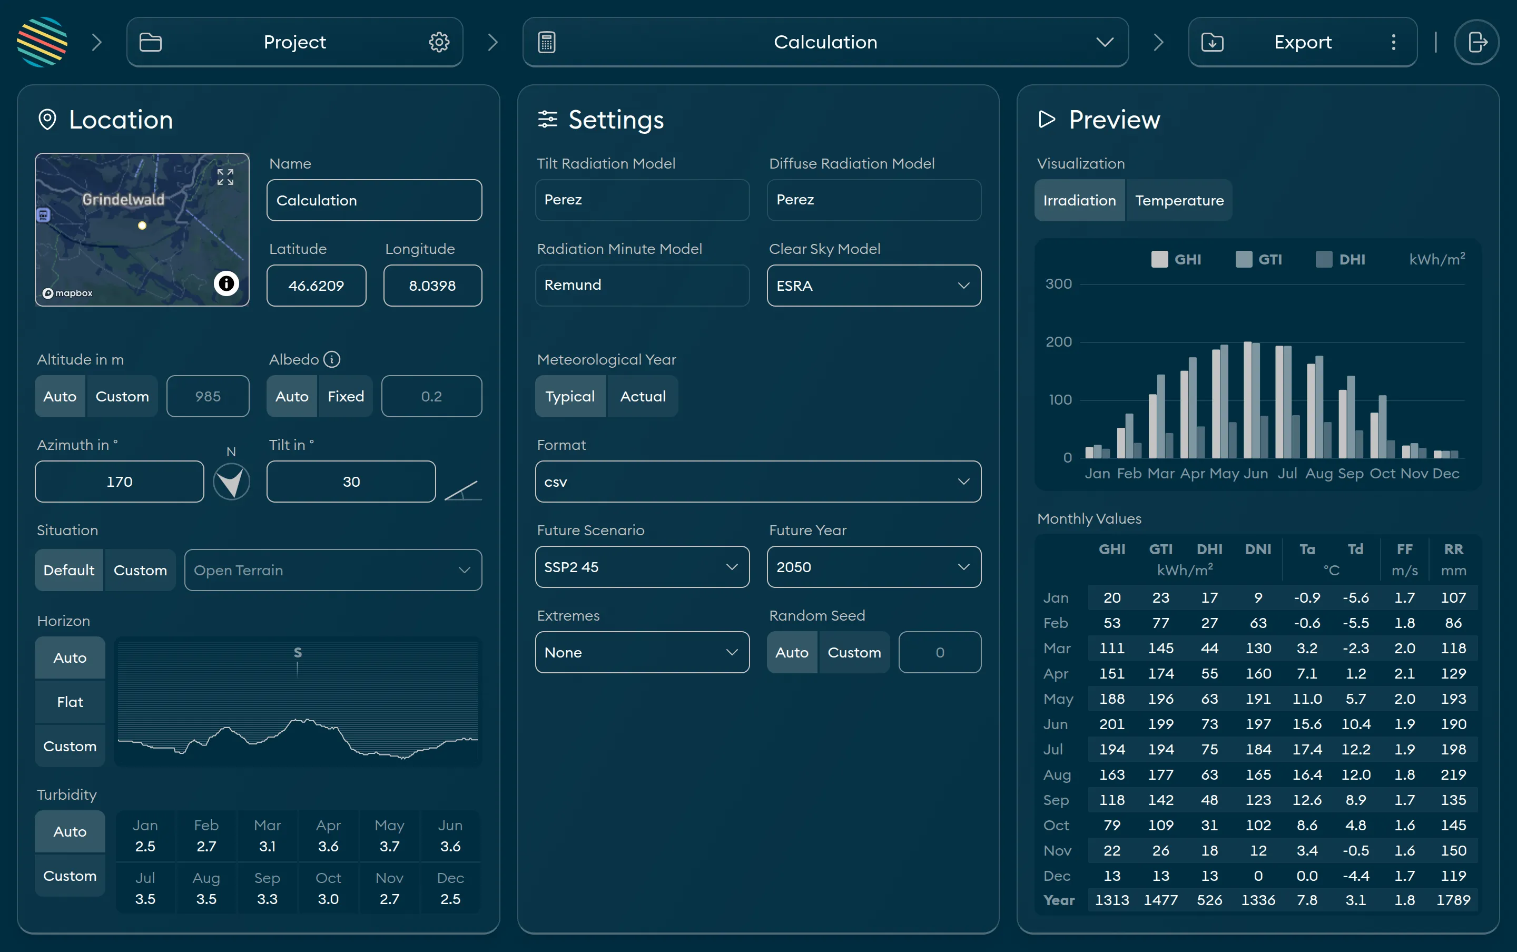Click the Latitude input field

pos(316,286)
